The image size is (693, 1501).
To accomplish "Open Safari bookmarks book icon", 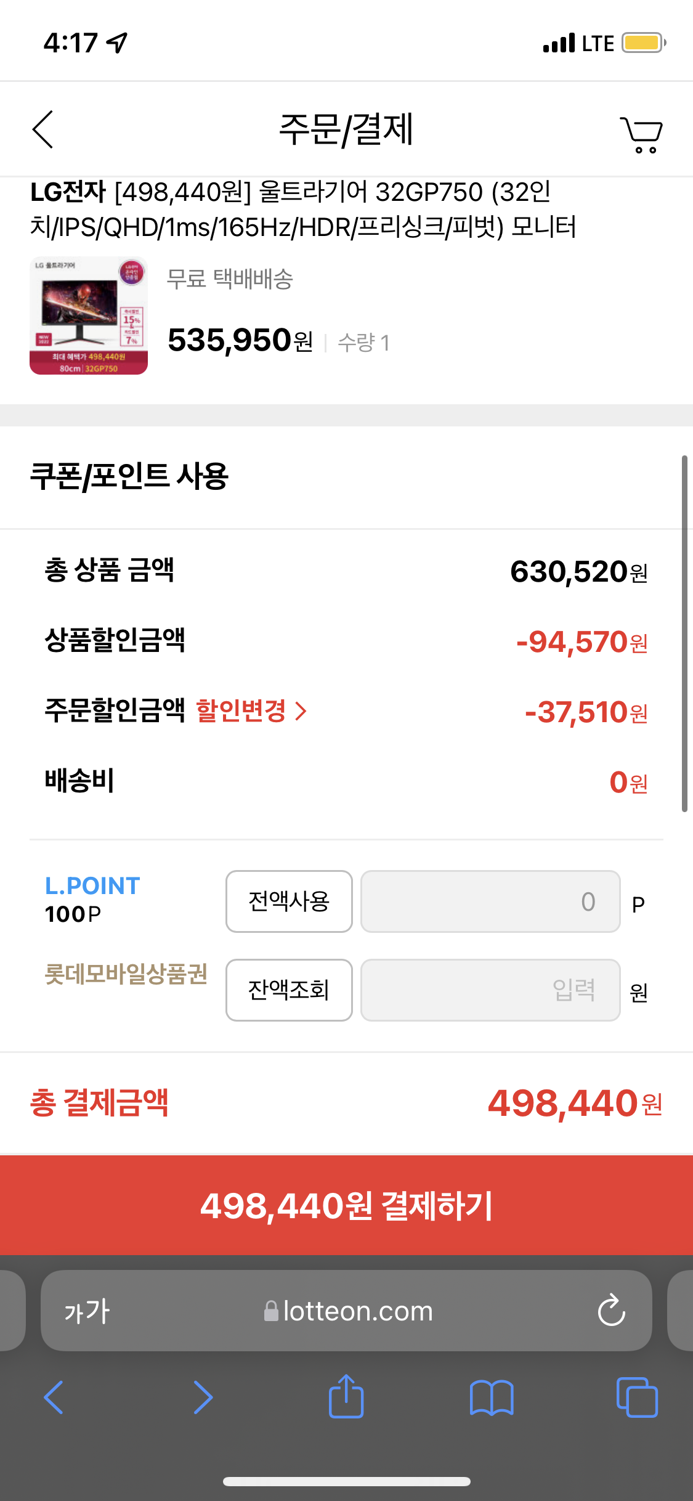I will pyautogui.click(x=491, y=1397).
